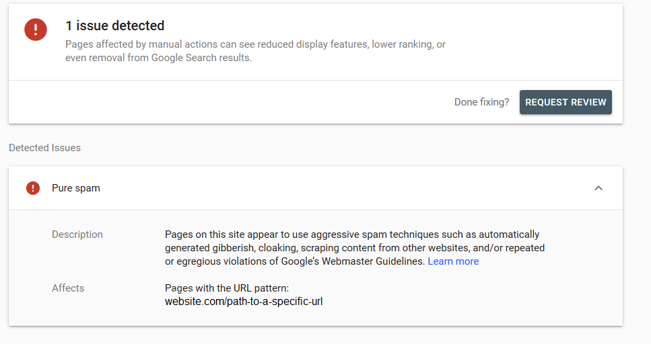Click the aggressive spam techniques description paragraph
This screenshot has height=344, width=651.
[355, 248]
